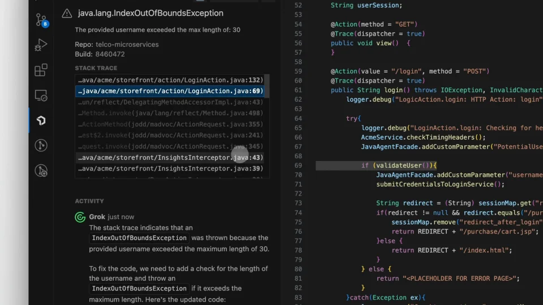This screenshot has width=543, height=305.
Task: Click line number 69 in the editor gutter
Action: point(298,165)
